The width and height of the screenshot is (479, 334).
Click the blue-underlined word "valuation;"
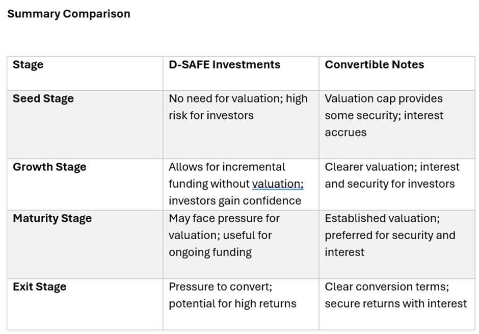tap(278, 184)
